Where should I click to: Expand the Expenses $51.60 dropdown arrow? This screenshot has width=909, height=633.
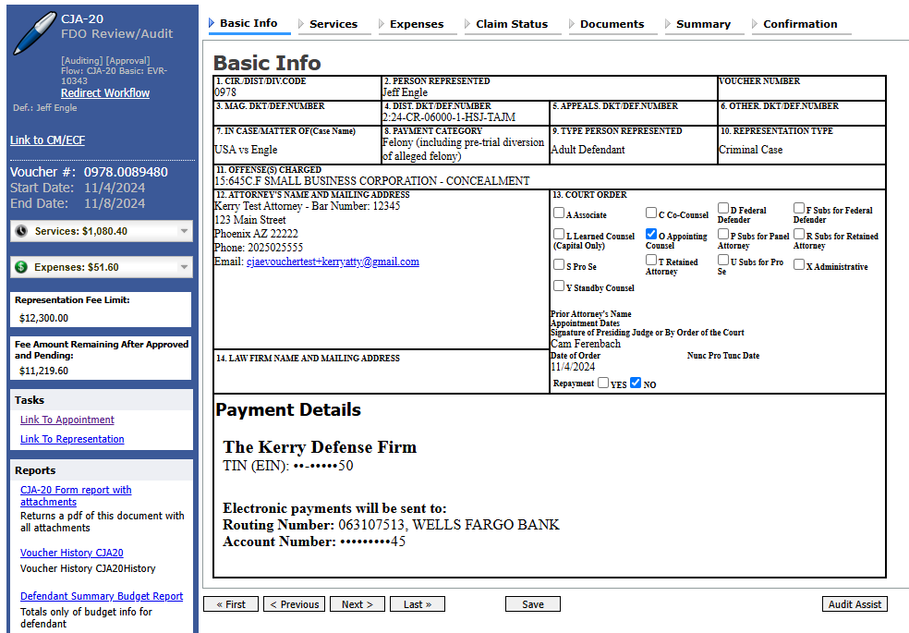[x=184, y=267]
